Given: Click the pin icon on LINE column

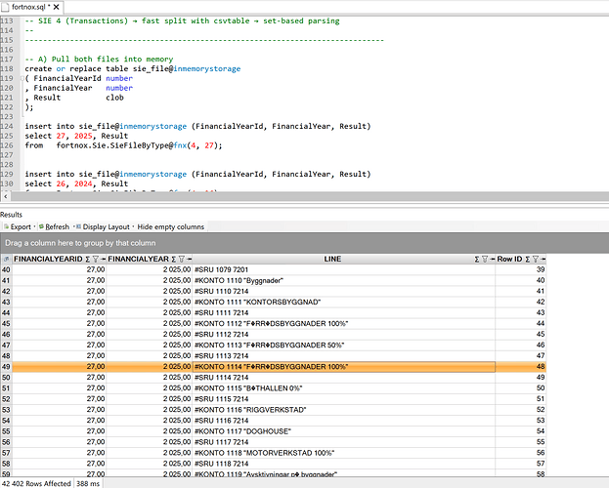Looking at the screenshot, I should [x=492, y=259].
